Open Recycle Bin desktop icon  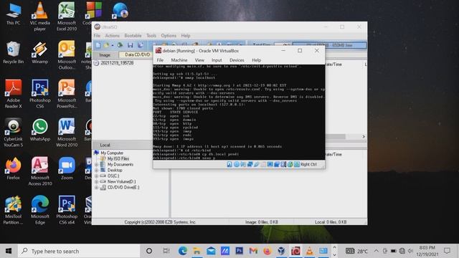13,52
